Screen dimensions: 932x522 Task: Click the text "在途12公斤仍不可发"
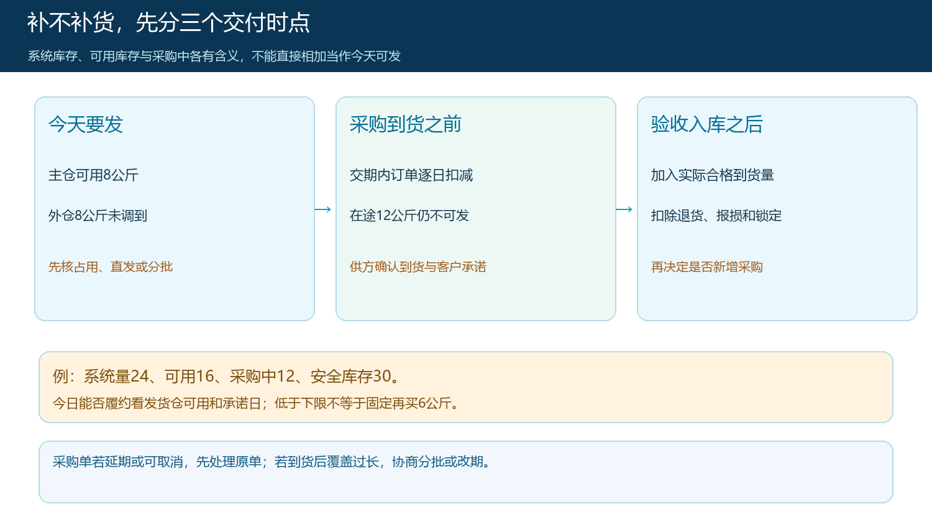pos(409,216)
